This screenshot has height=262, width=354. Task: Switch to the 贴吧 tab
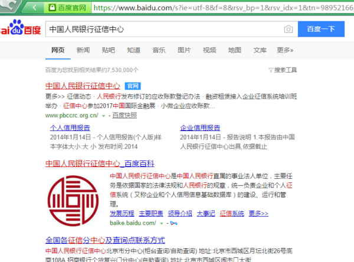point(109,50)
